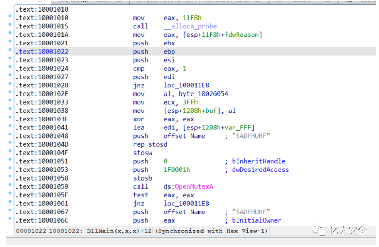Select the rep stosd instruction

tap(150, 144)
